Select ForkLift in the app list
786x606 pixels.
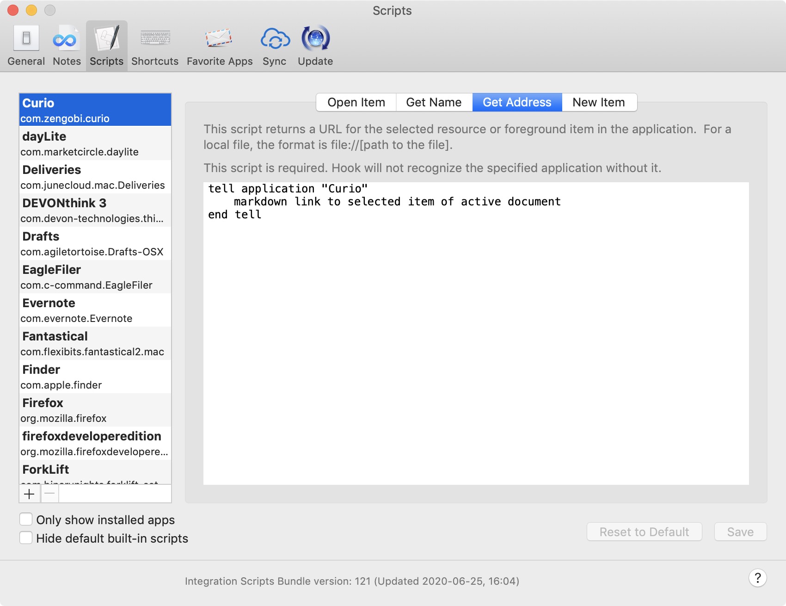click(x=95, y=472)
